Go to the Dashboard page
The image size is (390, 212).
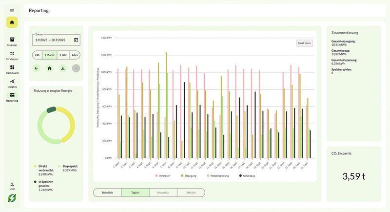[12, 69]
